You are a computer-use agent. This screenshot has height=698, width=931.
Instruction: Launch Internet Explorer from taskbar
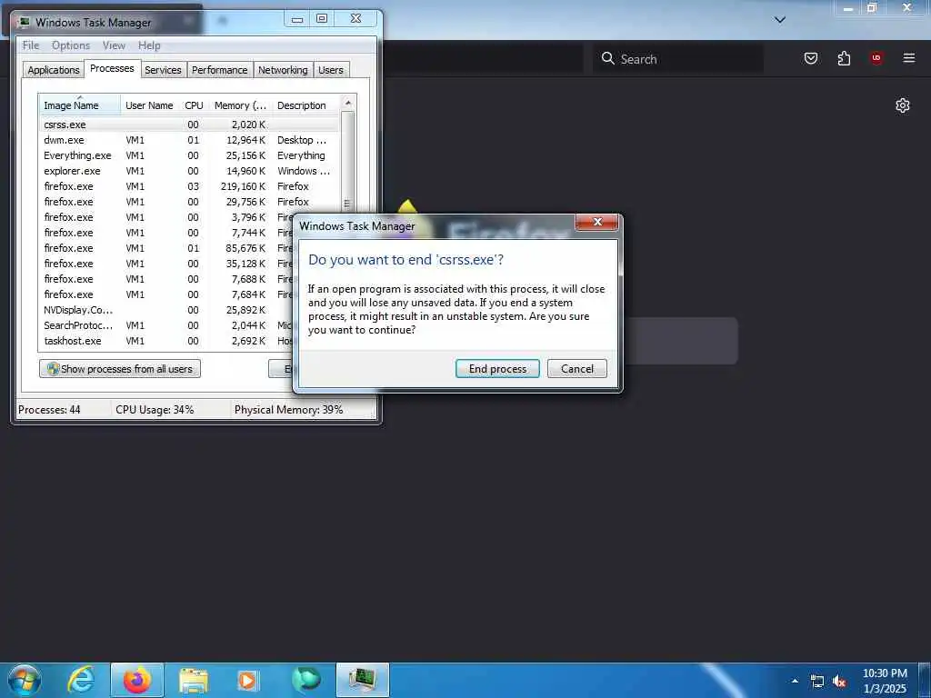[x=81, y=680]
